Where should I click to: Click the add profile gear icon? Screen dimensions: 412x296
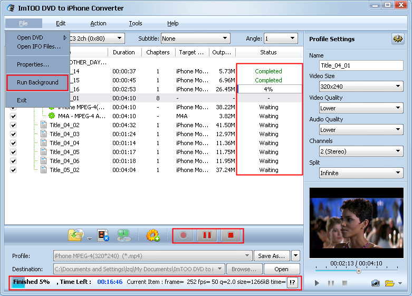point(153,235)
